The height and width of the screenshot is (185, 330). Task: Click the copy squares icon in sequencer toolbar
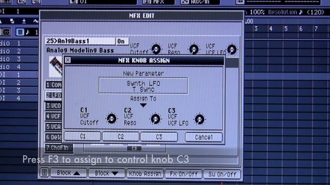tap(12, 21)
